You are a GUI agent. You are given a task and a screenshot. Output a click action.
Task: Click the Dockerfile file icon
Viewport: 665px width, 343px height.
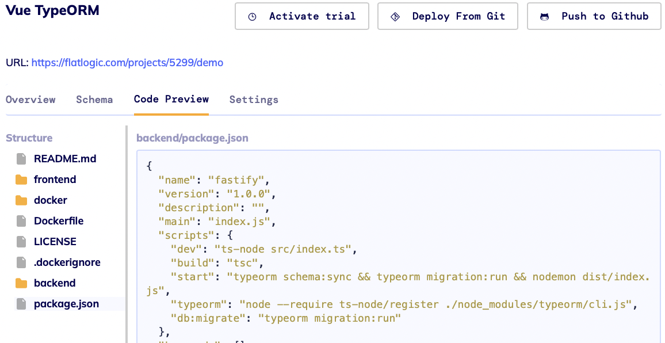coord(21,221)
